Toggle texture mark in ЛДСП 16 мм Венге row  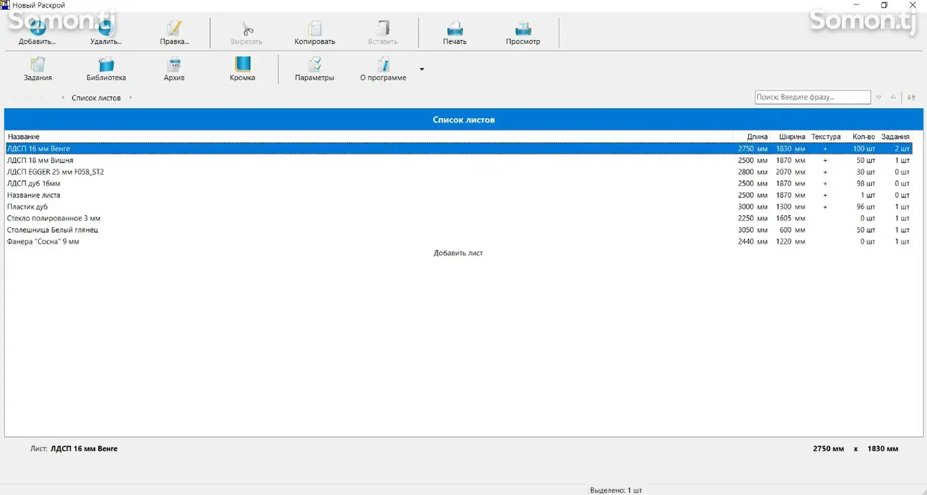825,149
